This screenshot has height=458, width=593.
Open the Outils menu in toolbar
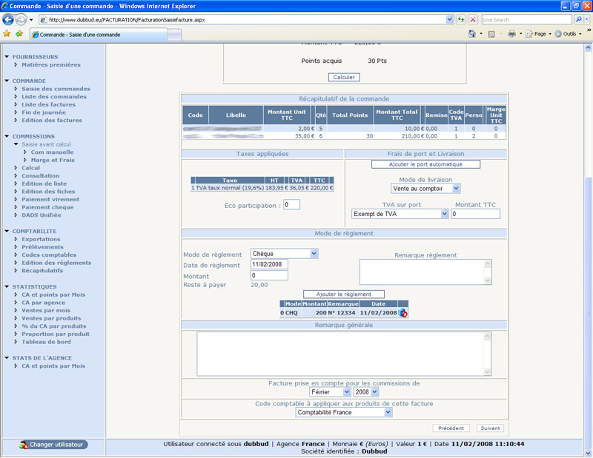(569, 34)
